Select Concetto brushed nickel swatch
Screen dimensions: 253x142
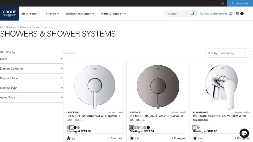point(68,127)
